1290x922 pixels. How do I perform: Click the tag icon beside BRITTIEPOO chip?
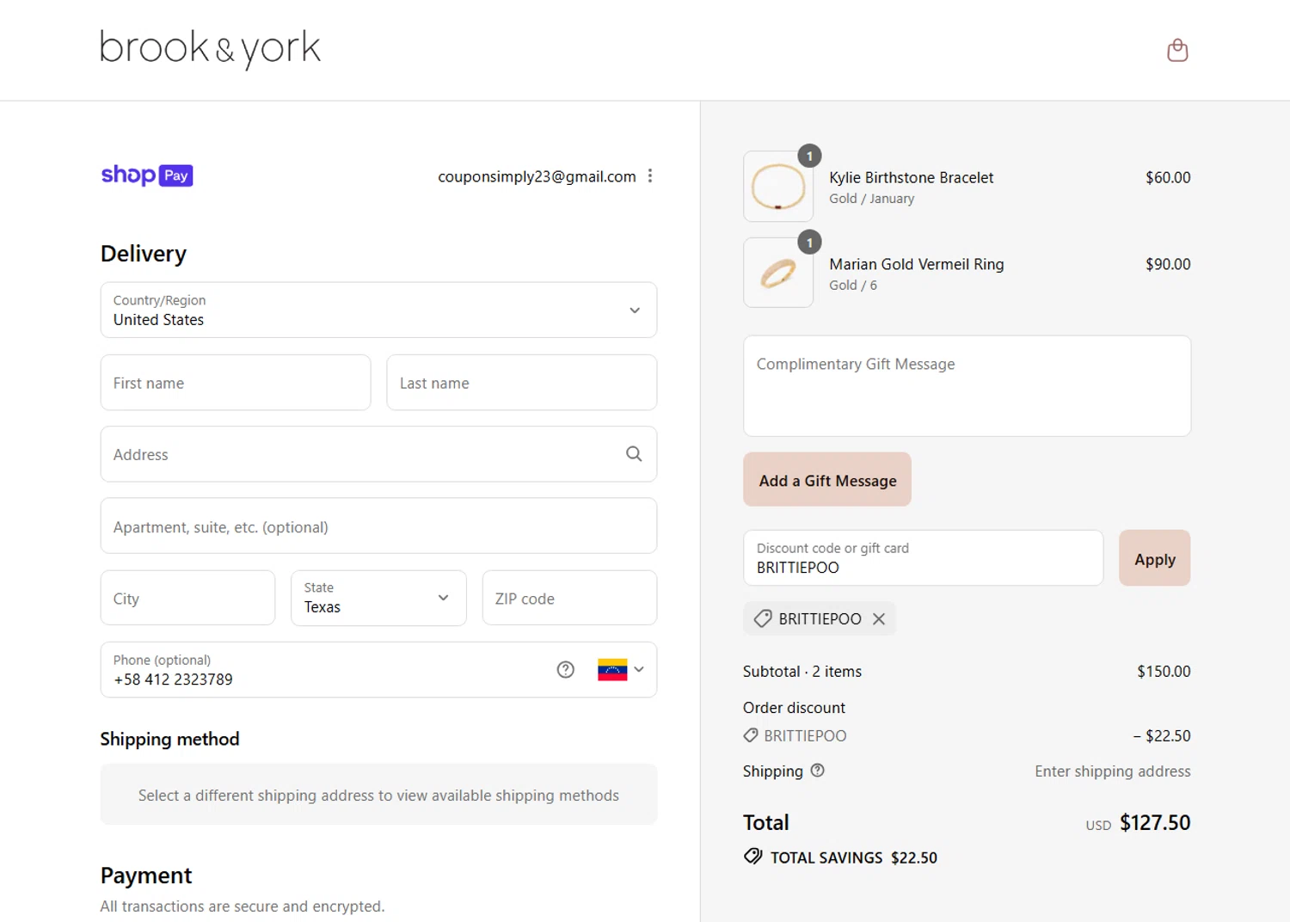[762, 618]
